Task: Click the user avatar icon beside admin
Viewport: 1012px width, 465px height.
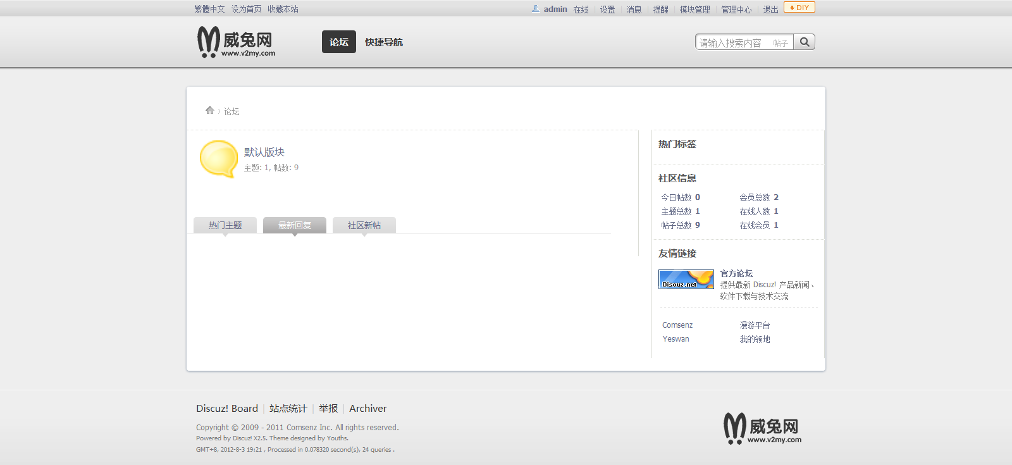Action: (x=536, y=9)
